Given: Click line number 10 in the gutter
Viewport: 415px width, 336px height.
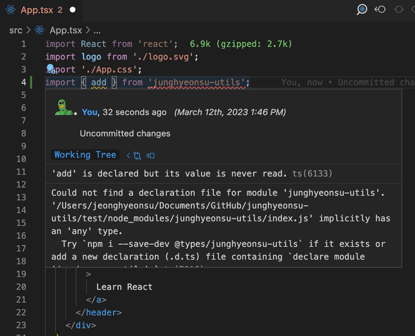Looking at the screenshot, I should click(21, 159).
